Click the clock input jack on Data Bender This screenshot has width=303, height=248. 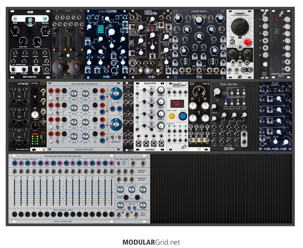[x=214, y=127]
